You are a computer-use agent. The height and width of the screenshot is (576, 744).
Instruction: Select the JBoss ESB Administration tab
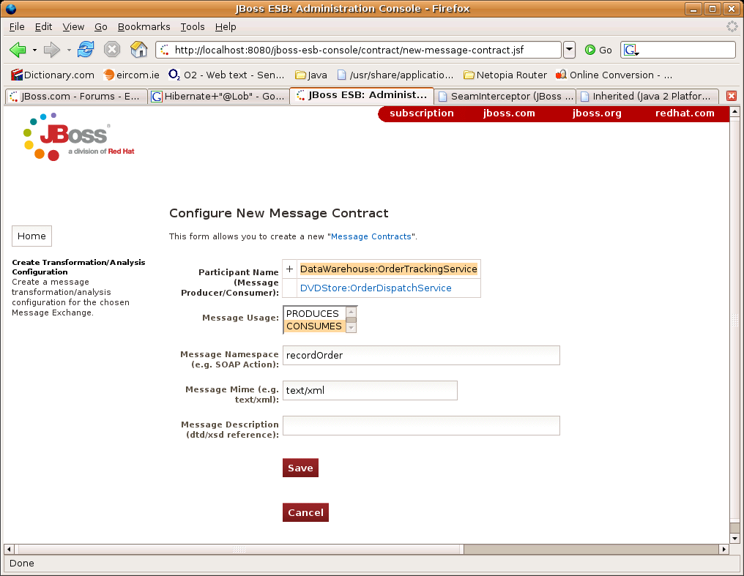coord(362,95)
